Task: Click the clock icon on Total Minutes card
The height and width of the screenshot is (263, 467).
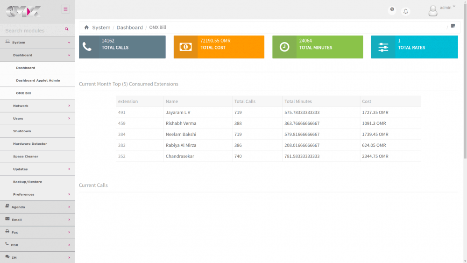Action: (x=284, y=47)
